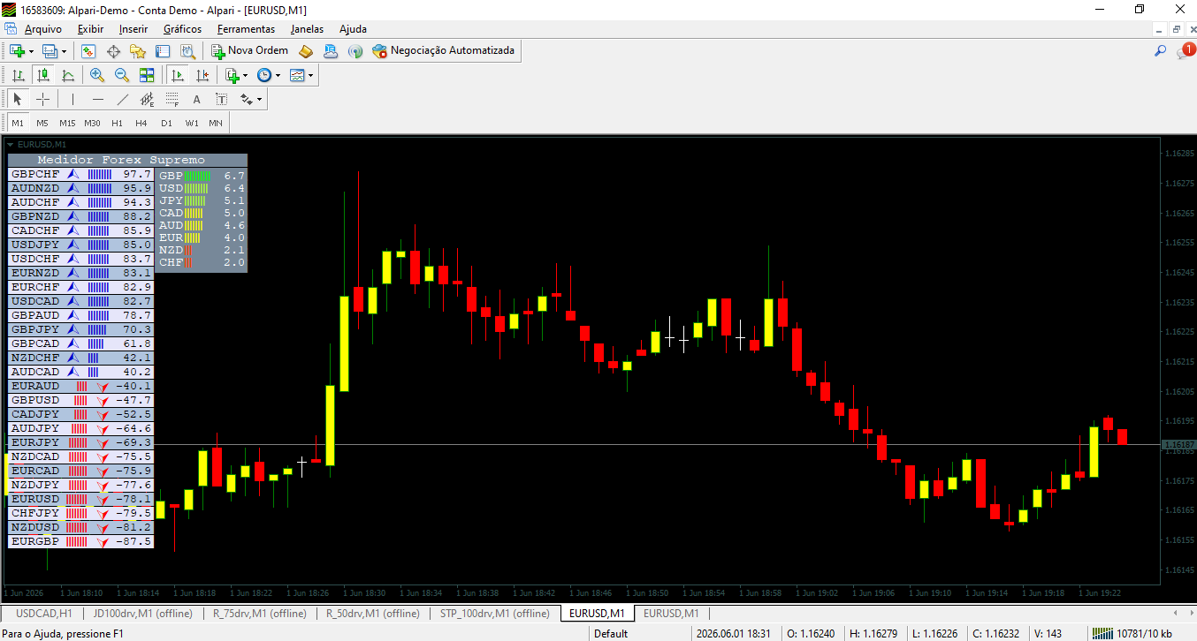Open the Templates icon
The width and height of the screenshot is (1197, 641).
(x=297, y=76)
